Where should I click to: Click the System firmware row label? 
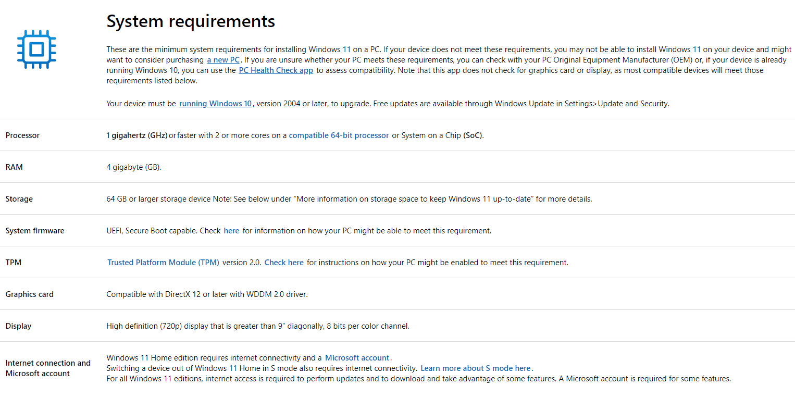coord(35,231)
